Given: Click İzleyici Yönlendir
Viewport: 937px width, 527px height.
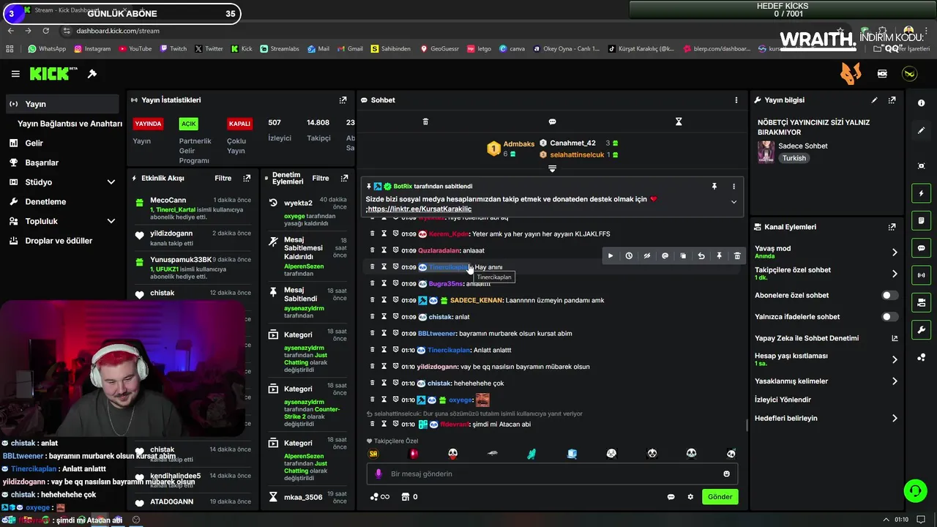Looking at the screenshot, I should [x=783, y=400].
